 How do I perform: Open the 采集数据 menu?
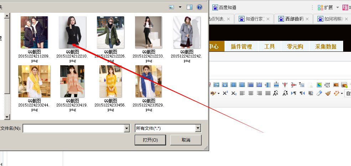326,46
